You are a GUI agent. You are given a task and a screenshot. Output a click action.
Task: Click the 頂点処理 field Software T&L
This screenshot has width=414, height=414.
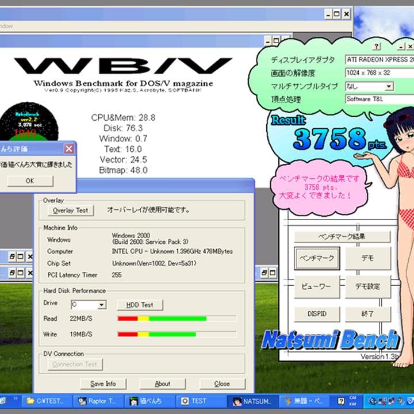[x=379, y=99]
